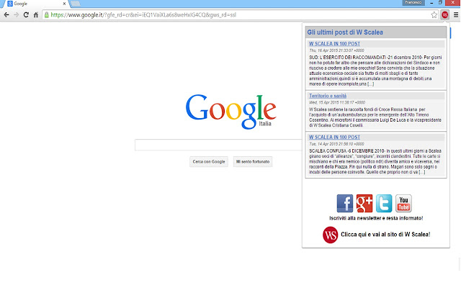Open the Territorio e sanità post link
The image size is (461, 288).
(x=328, y=96)
